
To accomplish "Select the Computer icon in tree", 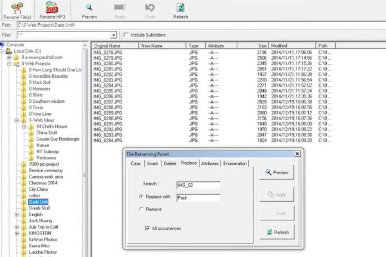I will point(2,44).
